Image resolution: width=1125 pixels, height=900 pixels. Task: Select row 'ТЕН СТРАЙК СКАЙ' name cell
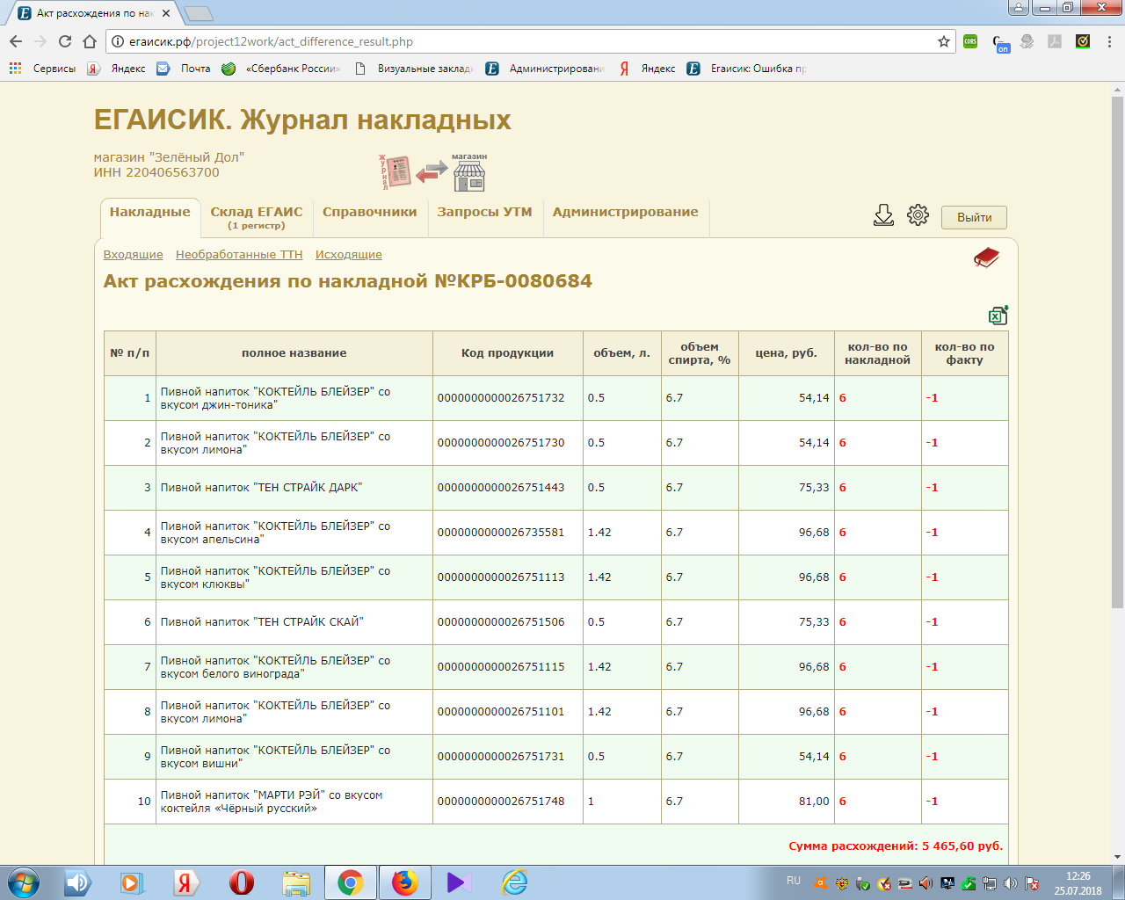coord(294,622)
